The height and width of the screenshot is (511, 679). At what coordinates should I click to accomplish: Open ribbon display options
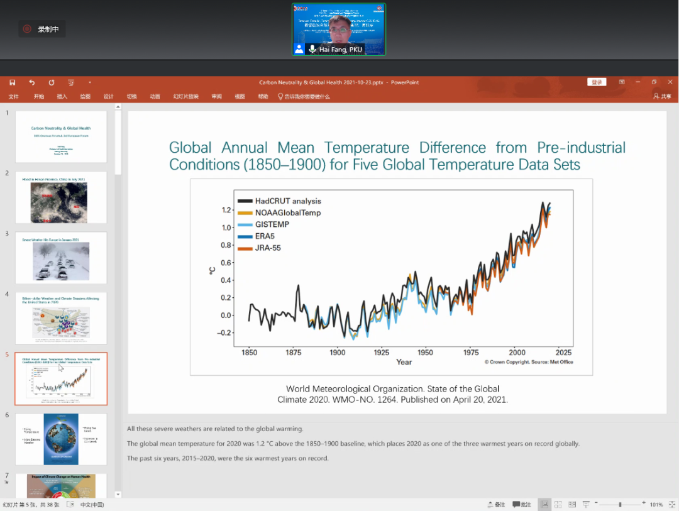tap(621, 82)
